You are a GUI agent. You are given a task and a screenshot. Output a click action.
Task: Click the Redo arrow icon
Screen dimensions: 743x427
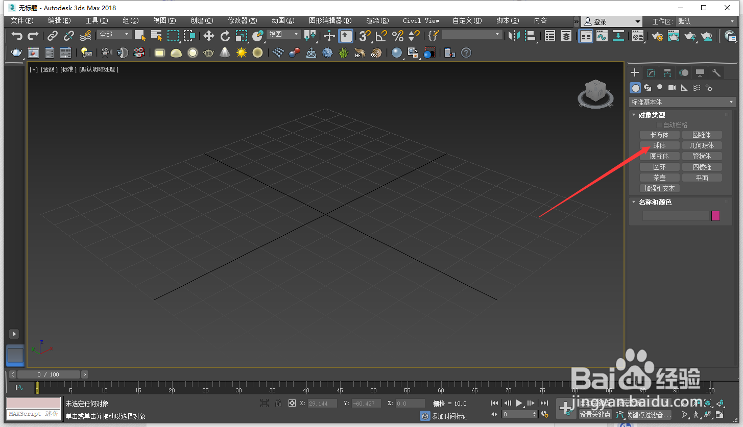33,36
